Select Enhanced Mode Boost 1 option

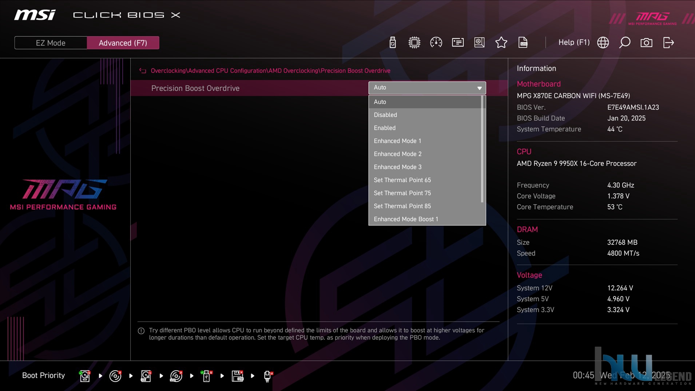point(425,219)
